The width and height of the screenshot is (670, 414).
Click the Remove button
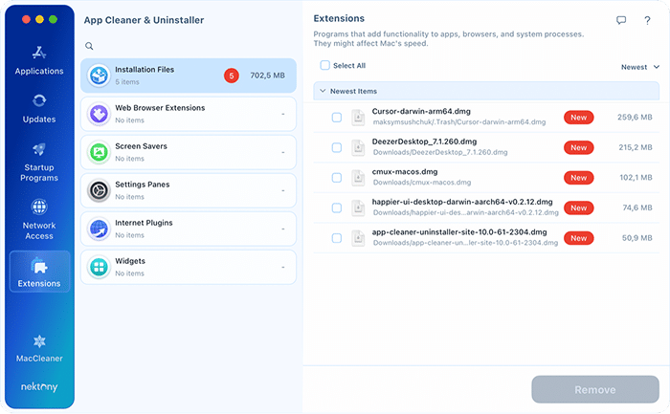595,389
